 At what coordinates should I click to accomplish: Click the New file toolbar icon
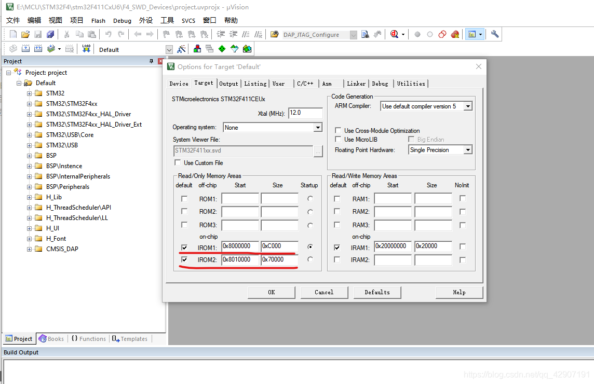coord(13,34)
